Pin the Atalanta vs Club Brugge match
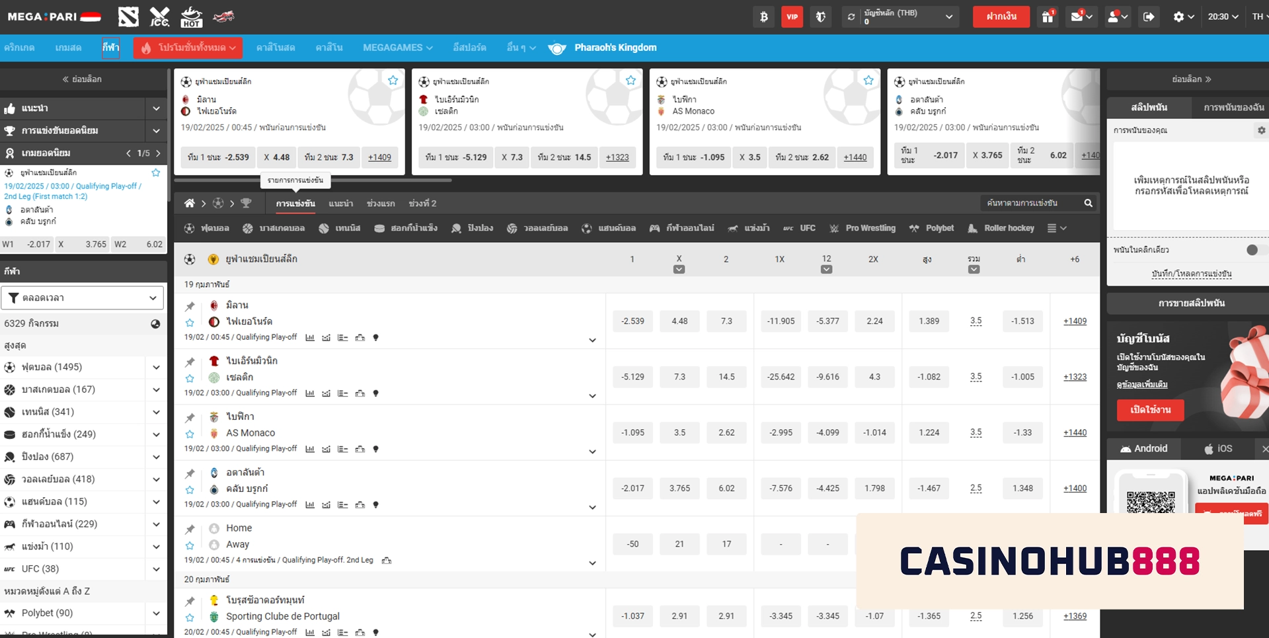 (x=190, y=473)
